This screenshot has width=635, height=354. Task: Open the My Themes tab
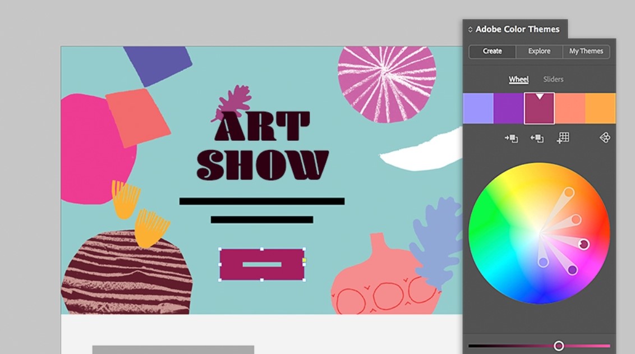(586, 51)
